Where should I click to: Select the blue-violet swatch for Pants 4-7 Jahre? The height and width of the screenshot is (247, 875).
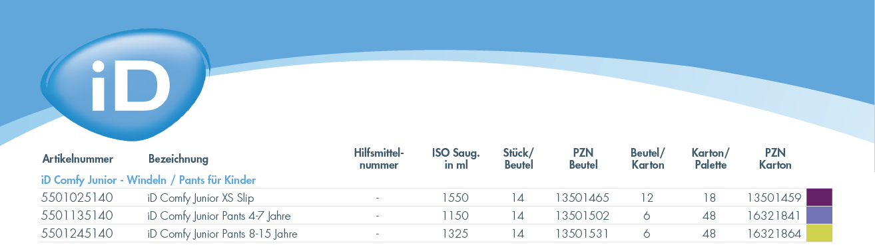[819, 215]
